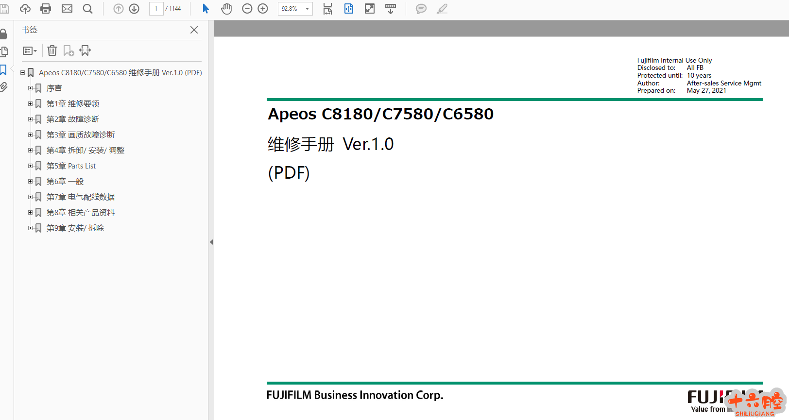This screenshot has width=789, height=420.
Task: Click the Print icon in toolbar
Action: pyautogui.click(x=46, y=9)
